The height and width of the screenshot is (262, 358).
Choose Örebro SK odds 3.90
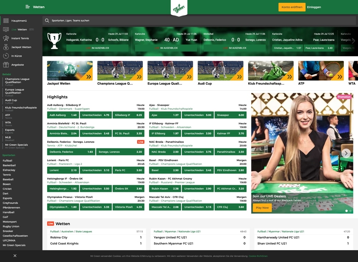(128, 189)
